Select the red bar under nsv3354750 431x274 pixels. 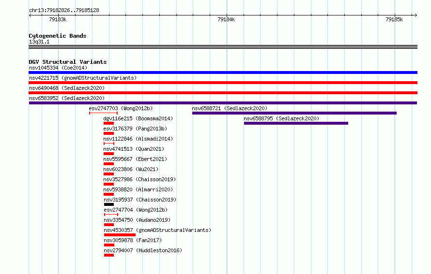tap(109, 225)
